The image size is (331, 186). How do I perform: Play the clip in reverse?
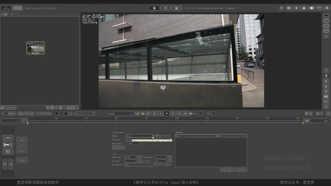(160, 114)
